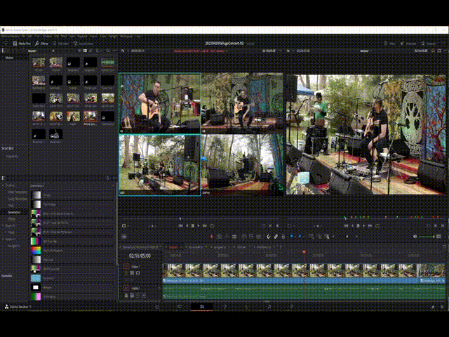The width and height of the screenshot is (449, 337).
Task: Toggle snapping magnet icon in timeline toolbar
Action: coord(267,237)
